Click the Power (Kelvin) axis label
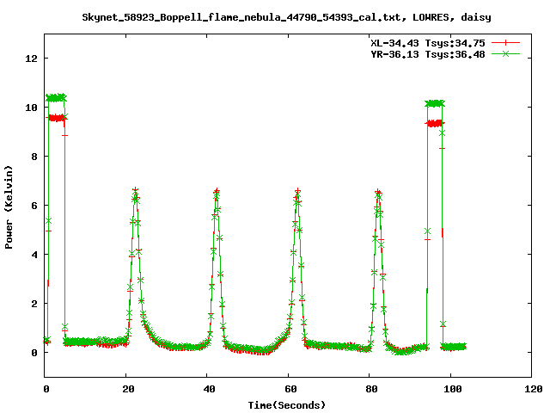 tap(9, 207)
